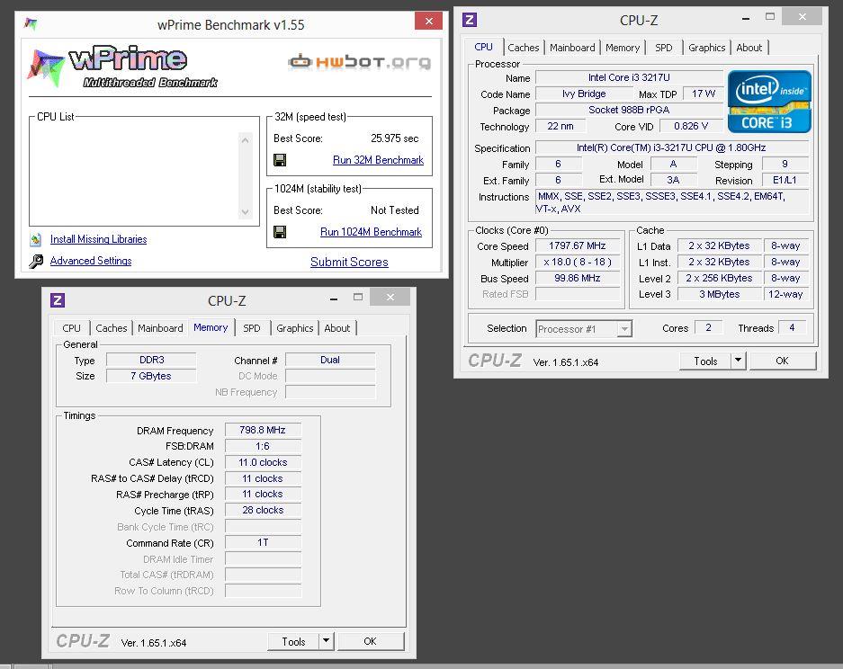
Task: Click the Level 3 cache value 3 MBytes
Action: point(720,294)
